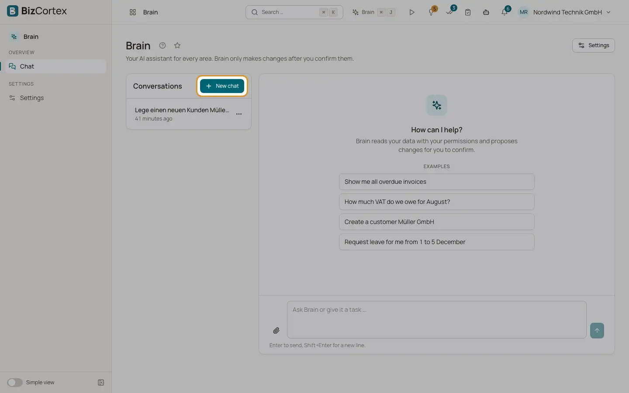
Task: Click the Brain breadcrumb in top bar
Action: click(151, 12)
